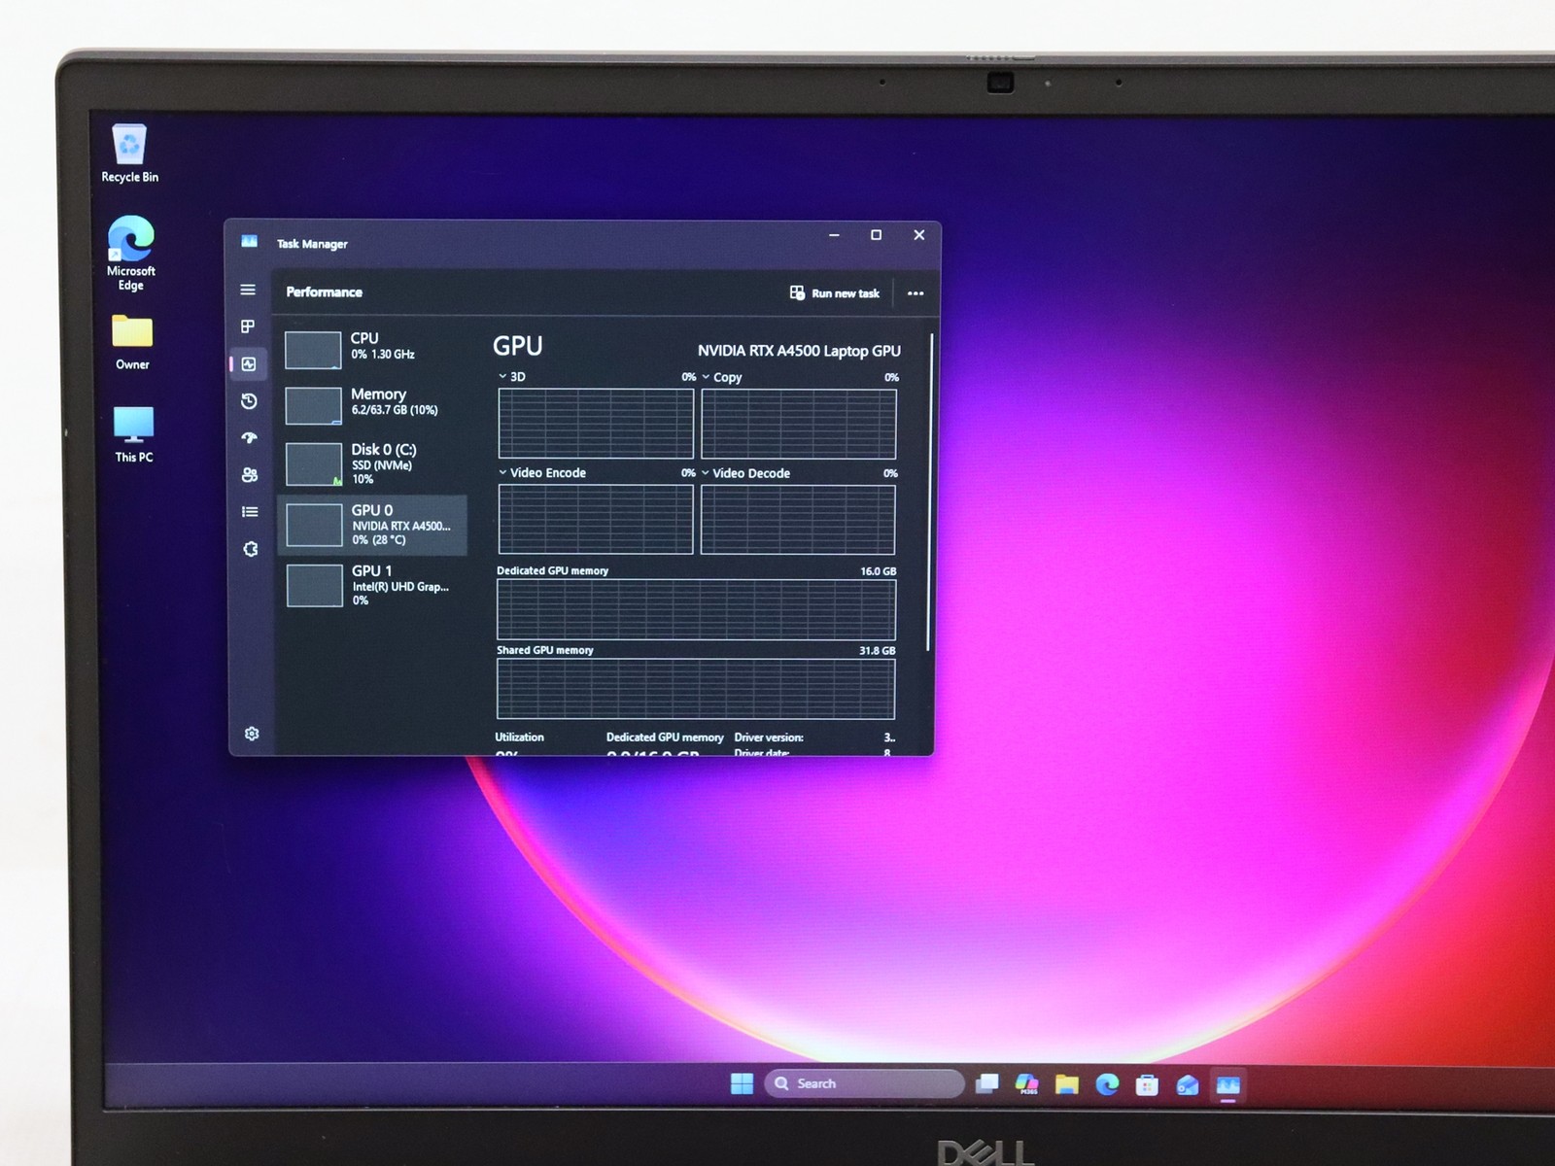The image size is (1555, 1166).
Task: Click the Performance page heading
Action: click(325, 292)
